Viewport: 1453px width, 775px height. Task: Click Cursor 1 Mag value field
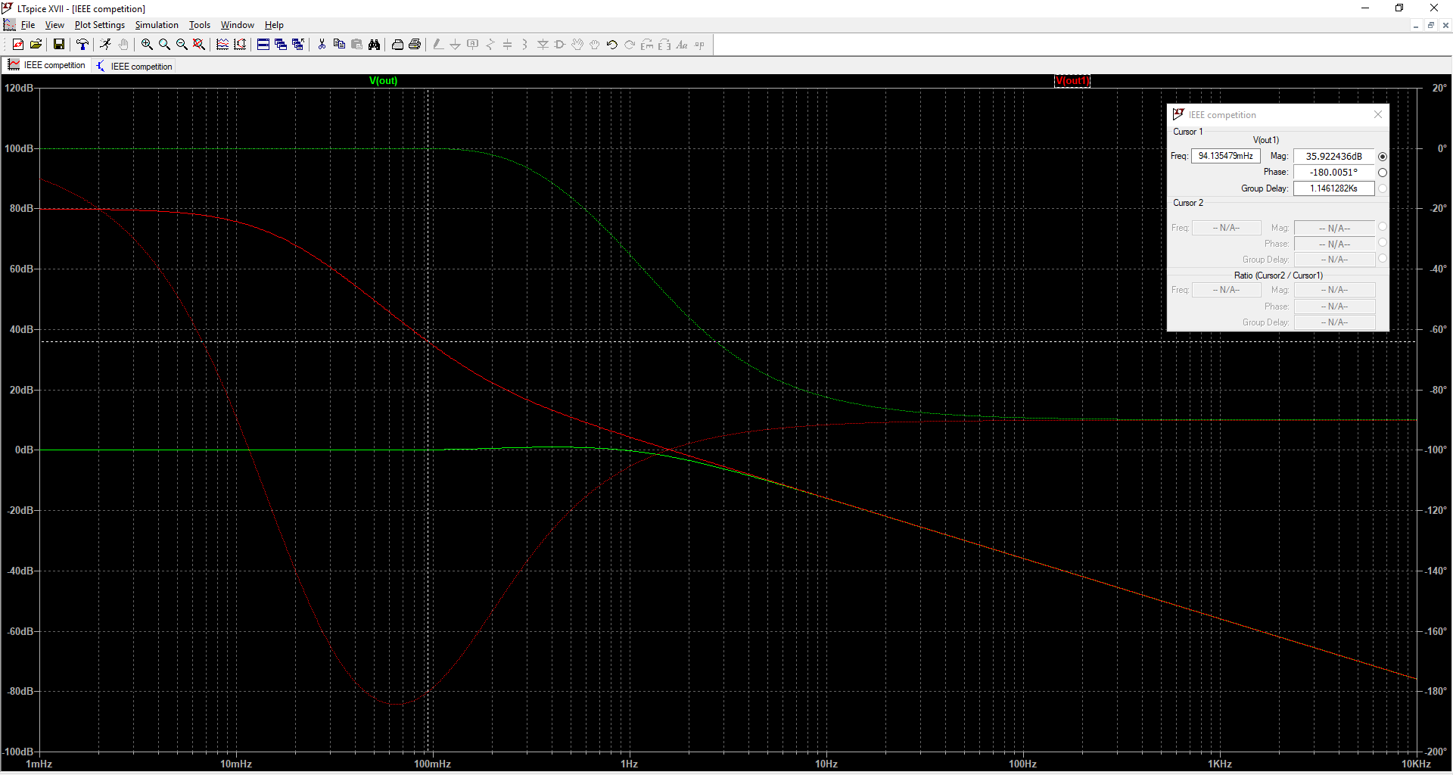(x=1334, y=157)
